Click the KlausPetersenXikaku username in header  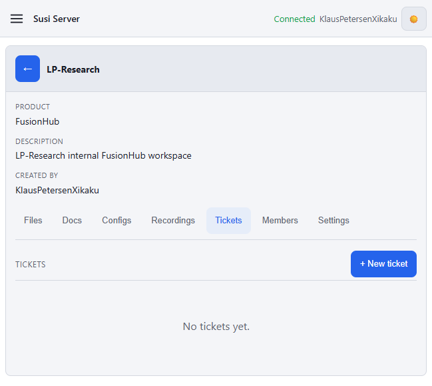coord(358,19)
